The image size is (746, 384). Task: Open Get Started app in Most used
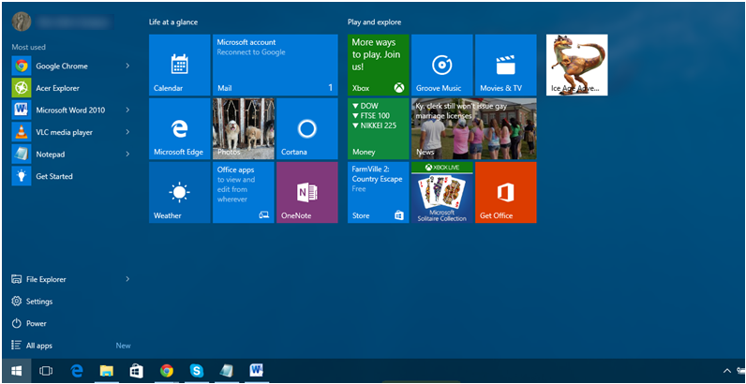tap(70, 176)
